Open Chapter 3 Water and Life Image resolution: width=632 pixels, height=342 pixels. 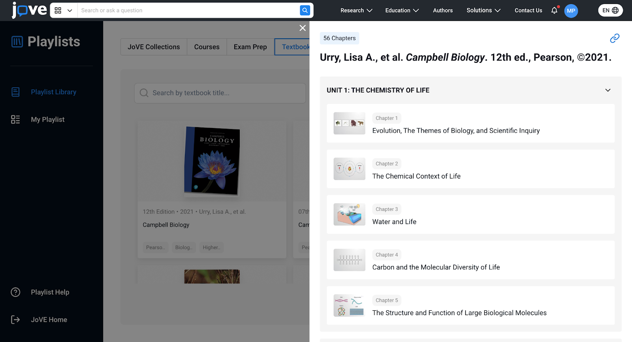(x=470, y=214)
